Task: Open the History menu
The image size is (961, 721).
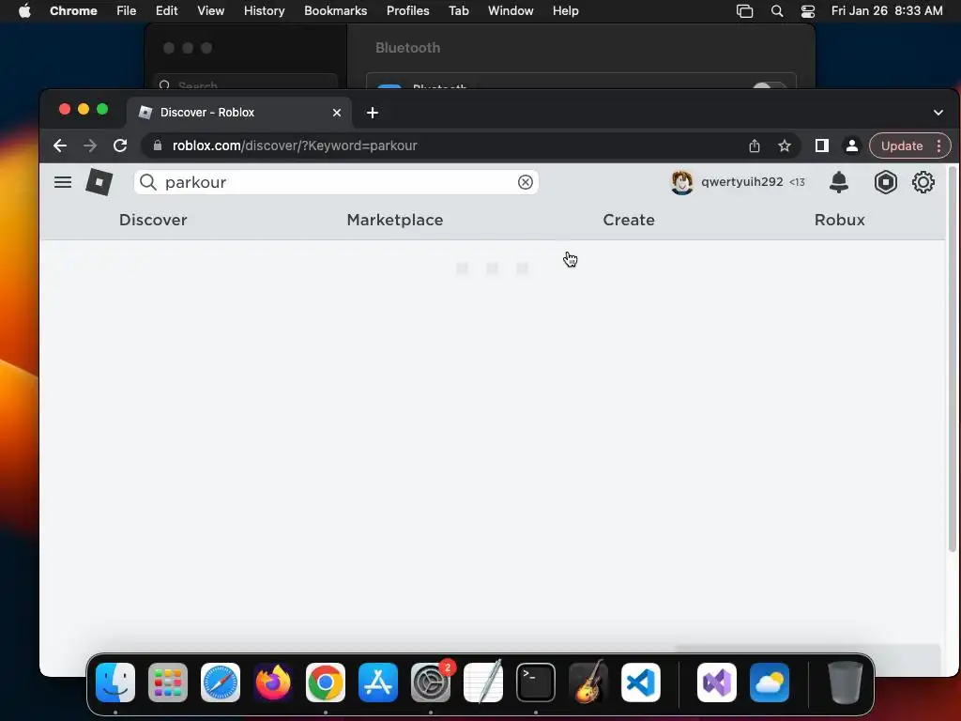Action: click(264, 11)
